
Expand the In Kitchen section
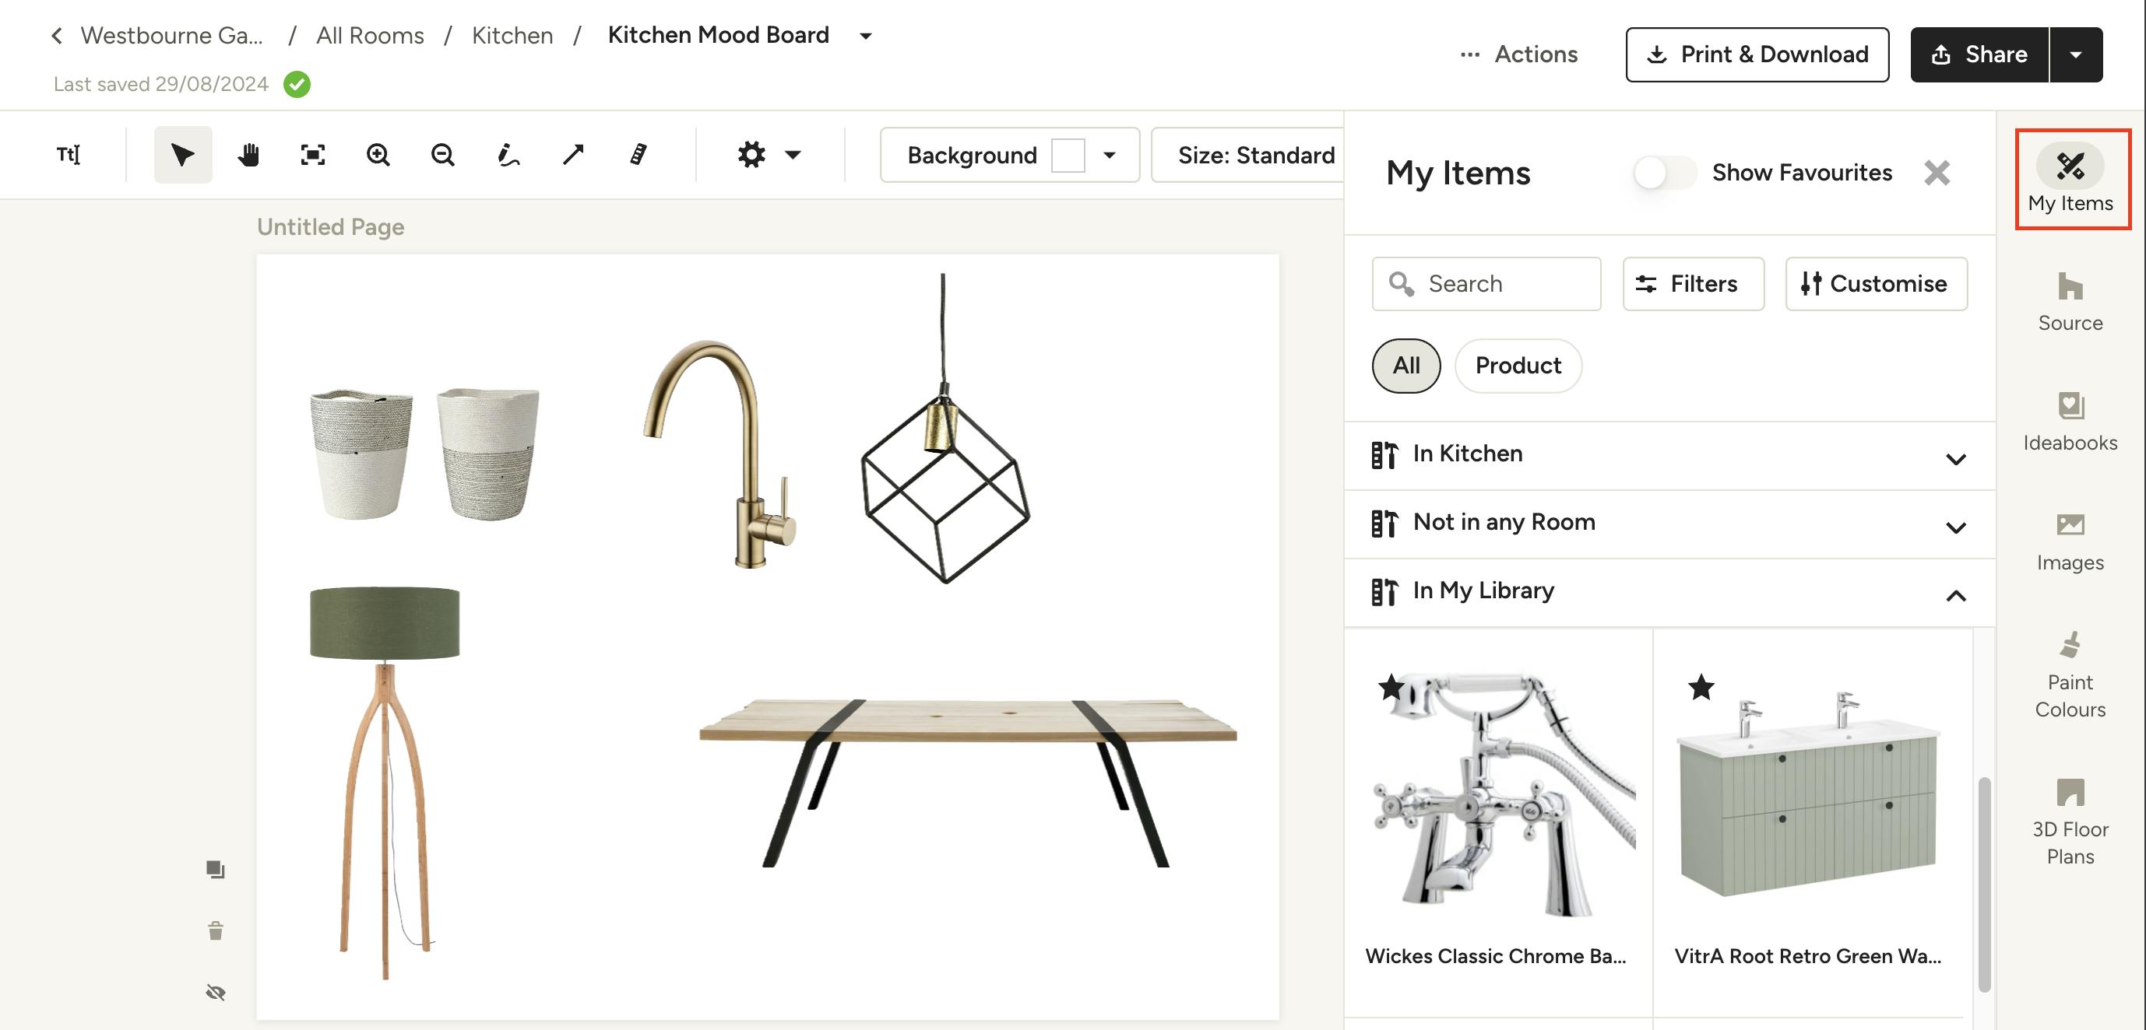click(1955, 458)
